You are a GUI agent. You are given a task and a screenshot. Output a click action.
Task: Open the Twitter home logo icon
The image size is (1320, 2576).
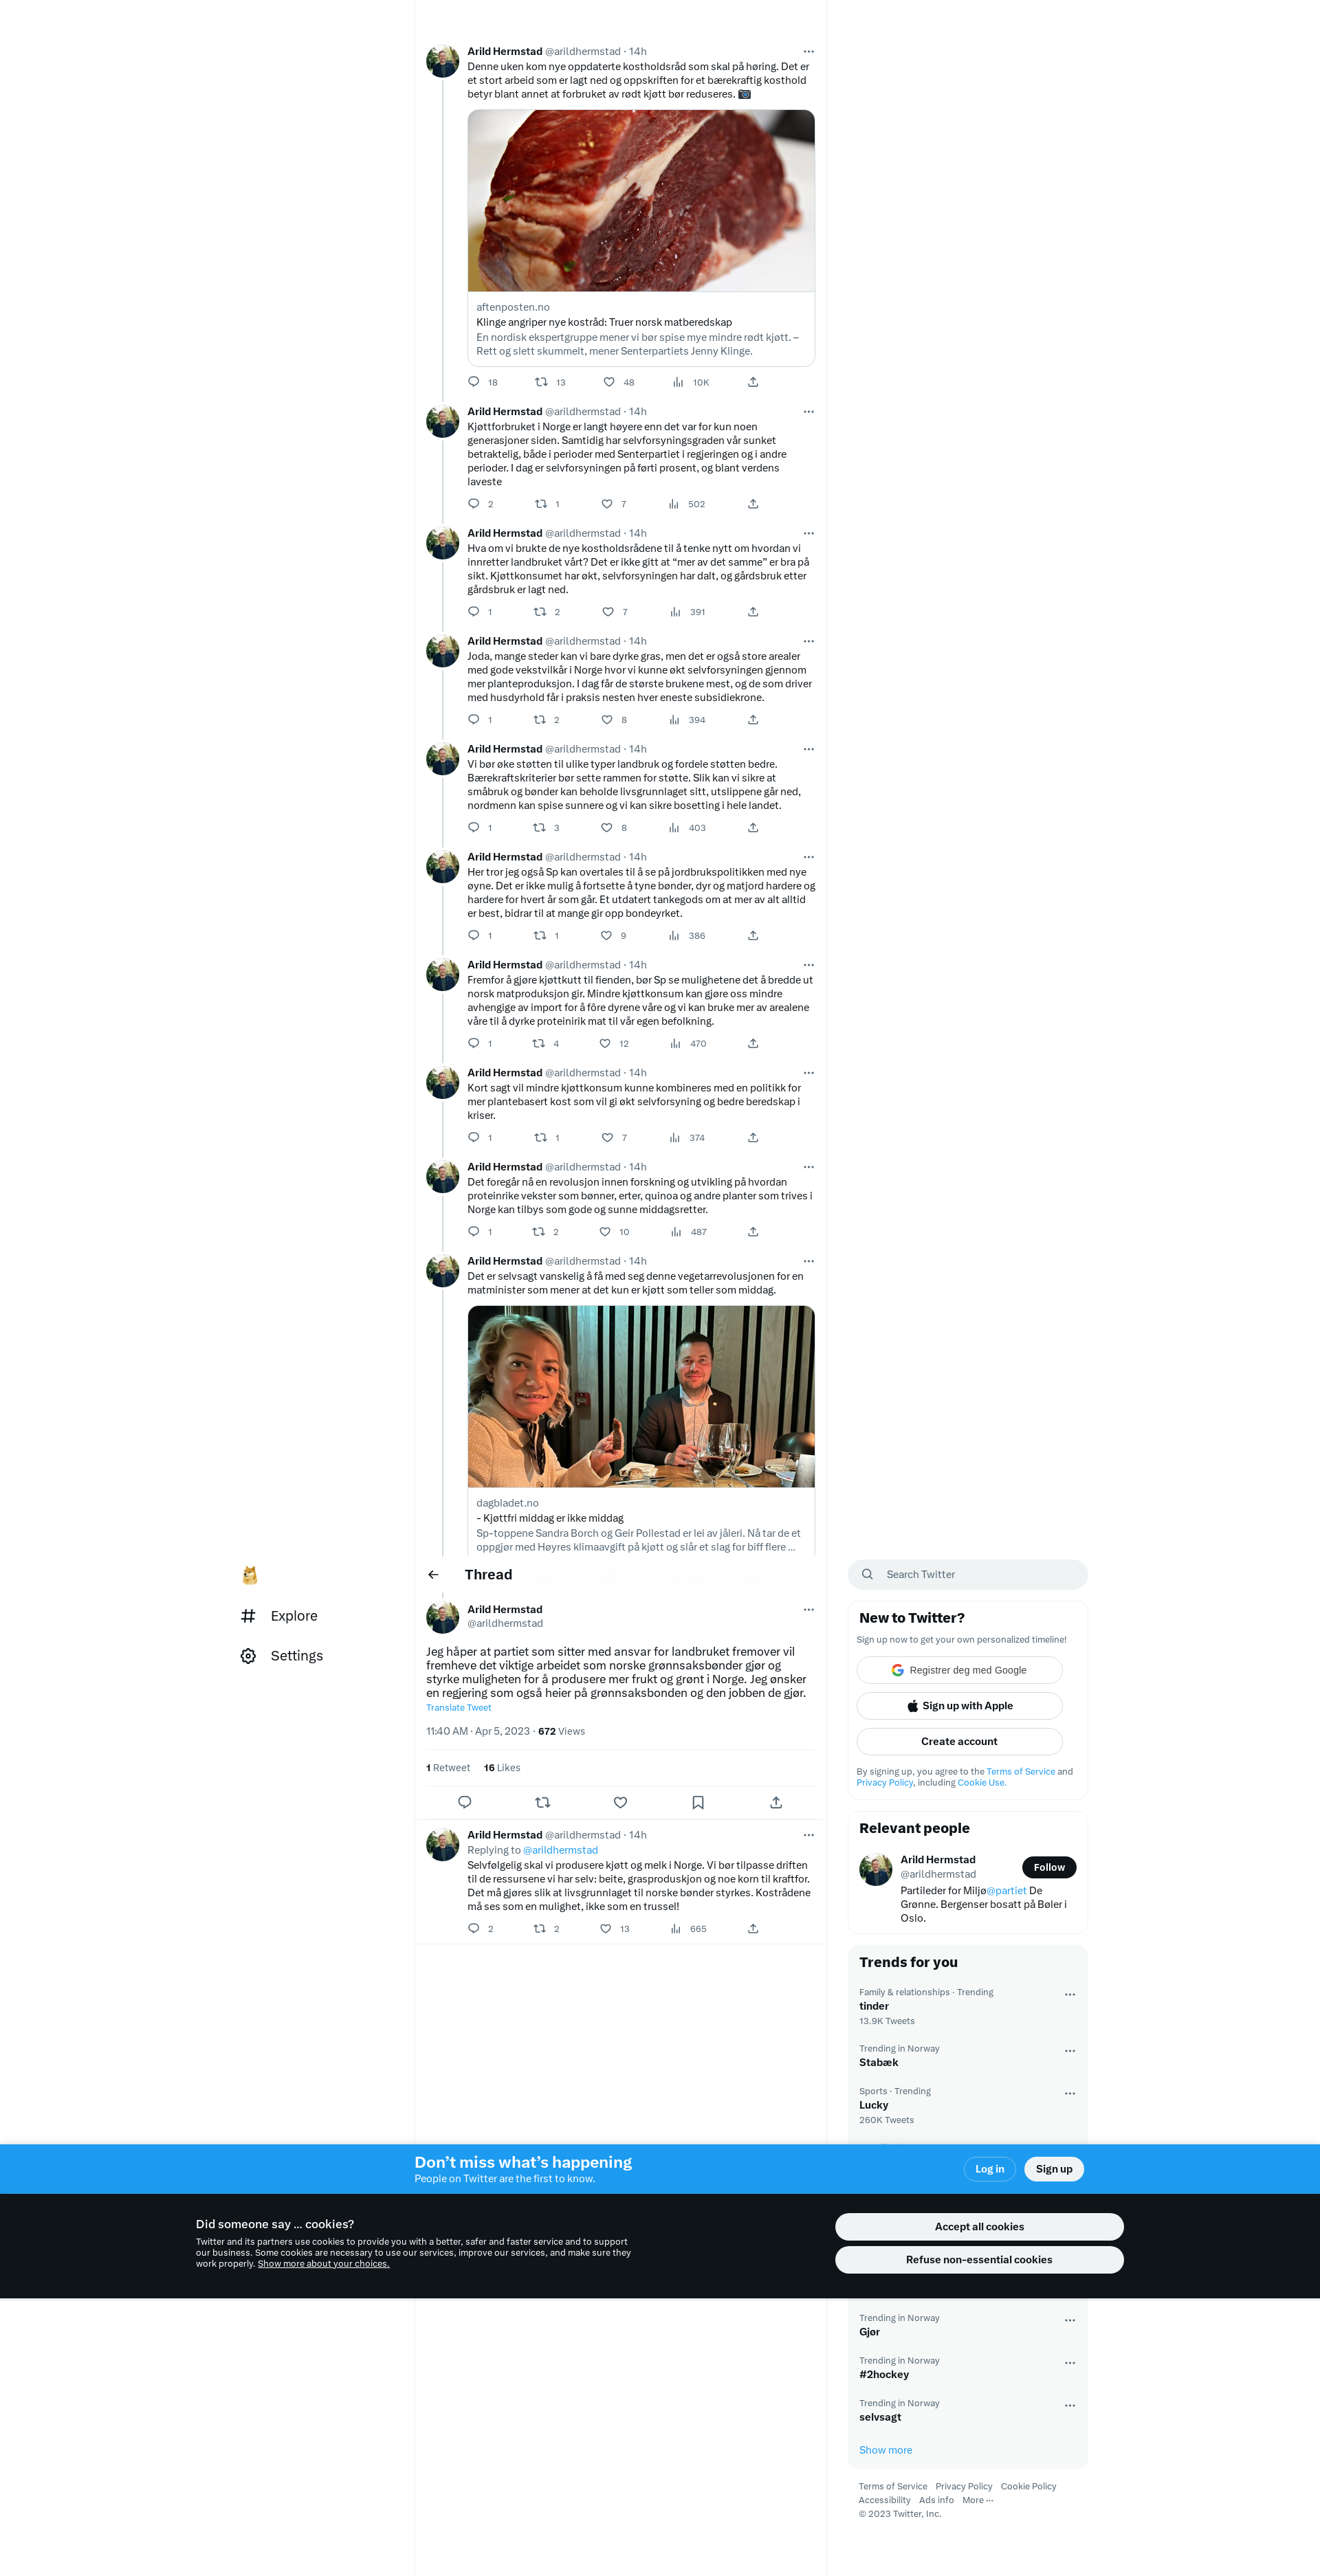[250, 1575]
